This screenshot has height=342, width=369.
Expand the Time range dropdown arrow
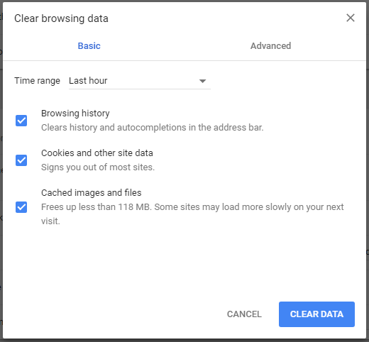coord(202,81)
